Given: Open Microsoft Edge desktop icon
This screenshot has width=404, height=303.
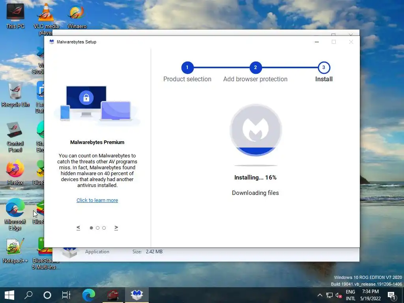Looking at the screenshot, I should pyautogui.click(x=15, y=214).
